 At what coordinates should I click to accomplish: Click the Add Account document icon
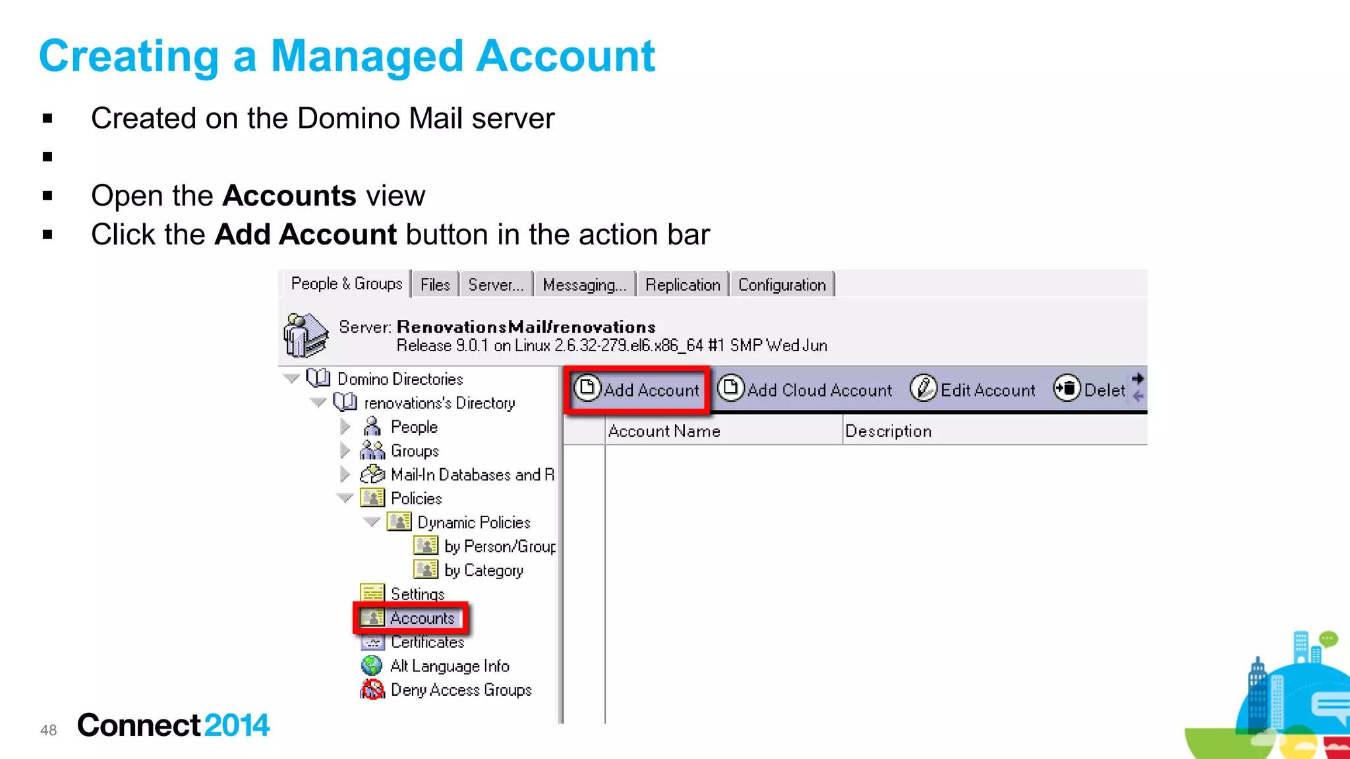pos(587,388)
